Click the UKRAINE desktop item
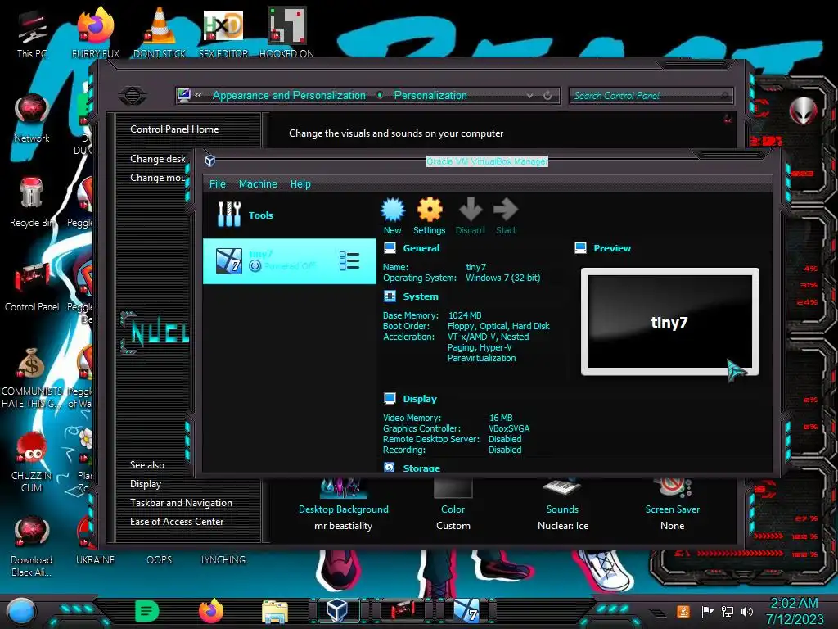This screenshot has width=838, height=629. 95,560
